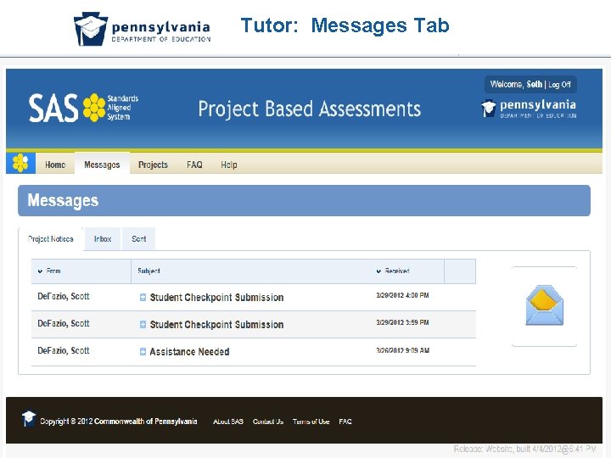Screen dimensions: 611x458
Task: Open the Terms of Use footer link
Action: [311, 422]
